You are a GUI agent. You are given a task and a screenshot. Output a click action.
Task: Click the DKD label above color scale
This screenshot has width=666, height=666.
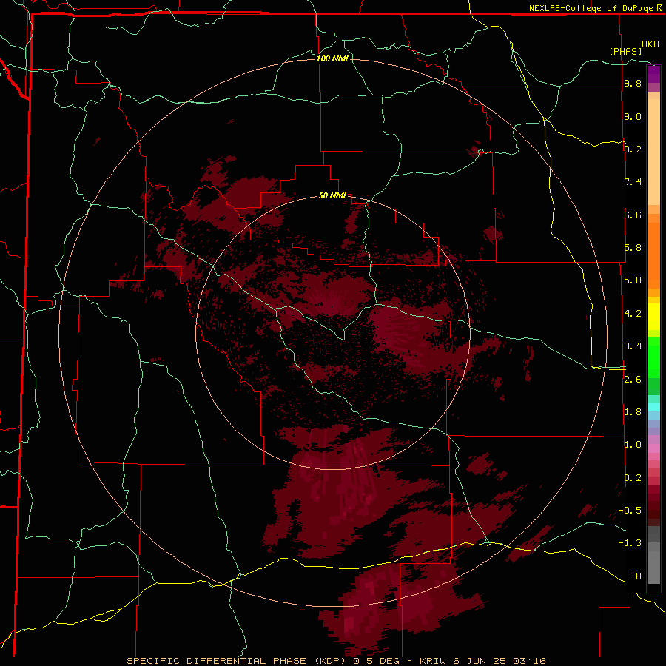(650, 44)
